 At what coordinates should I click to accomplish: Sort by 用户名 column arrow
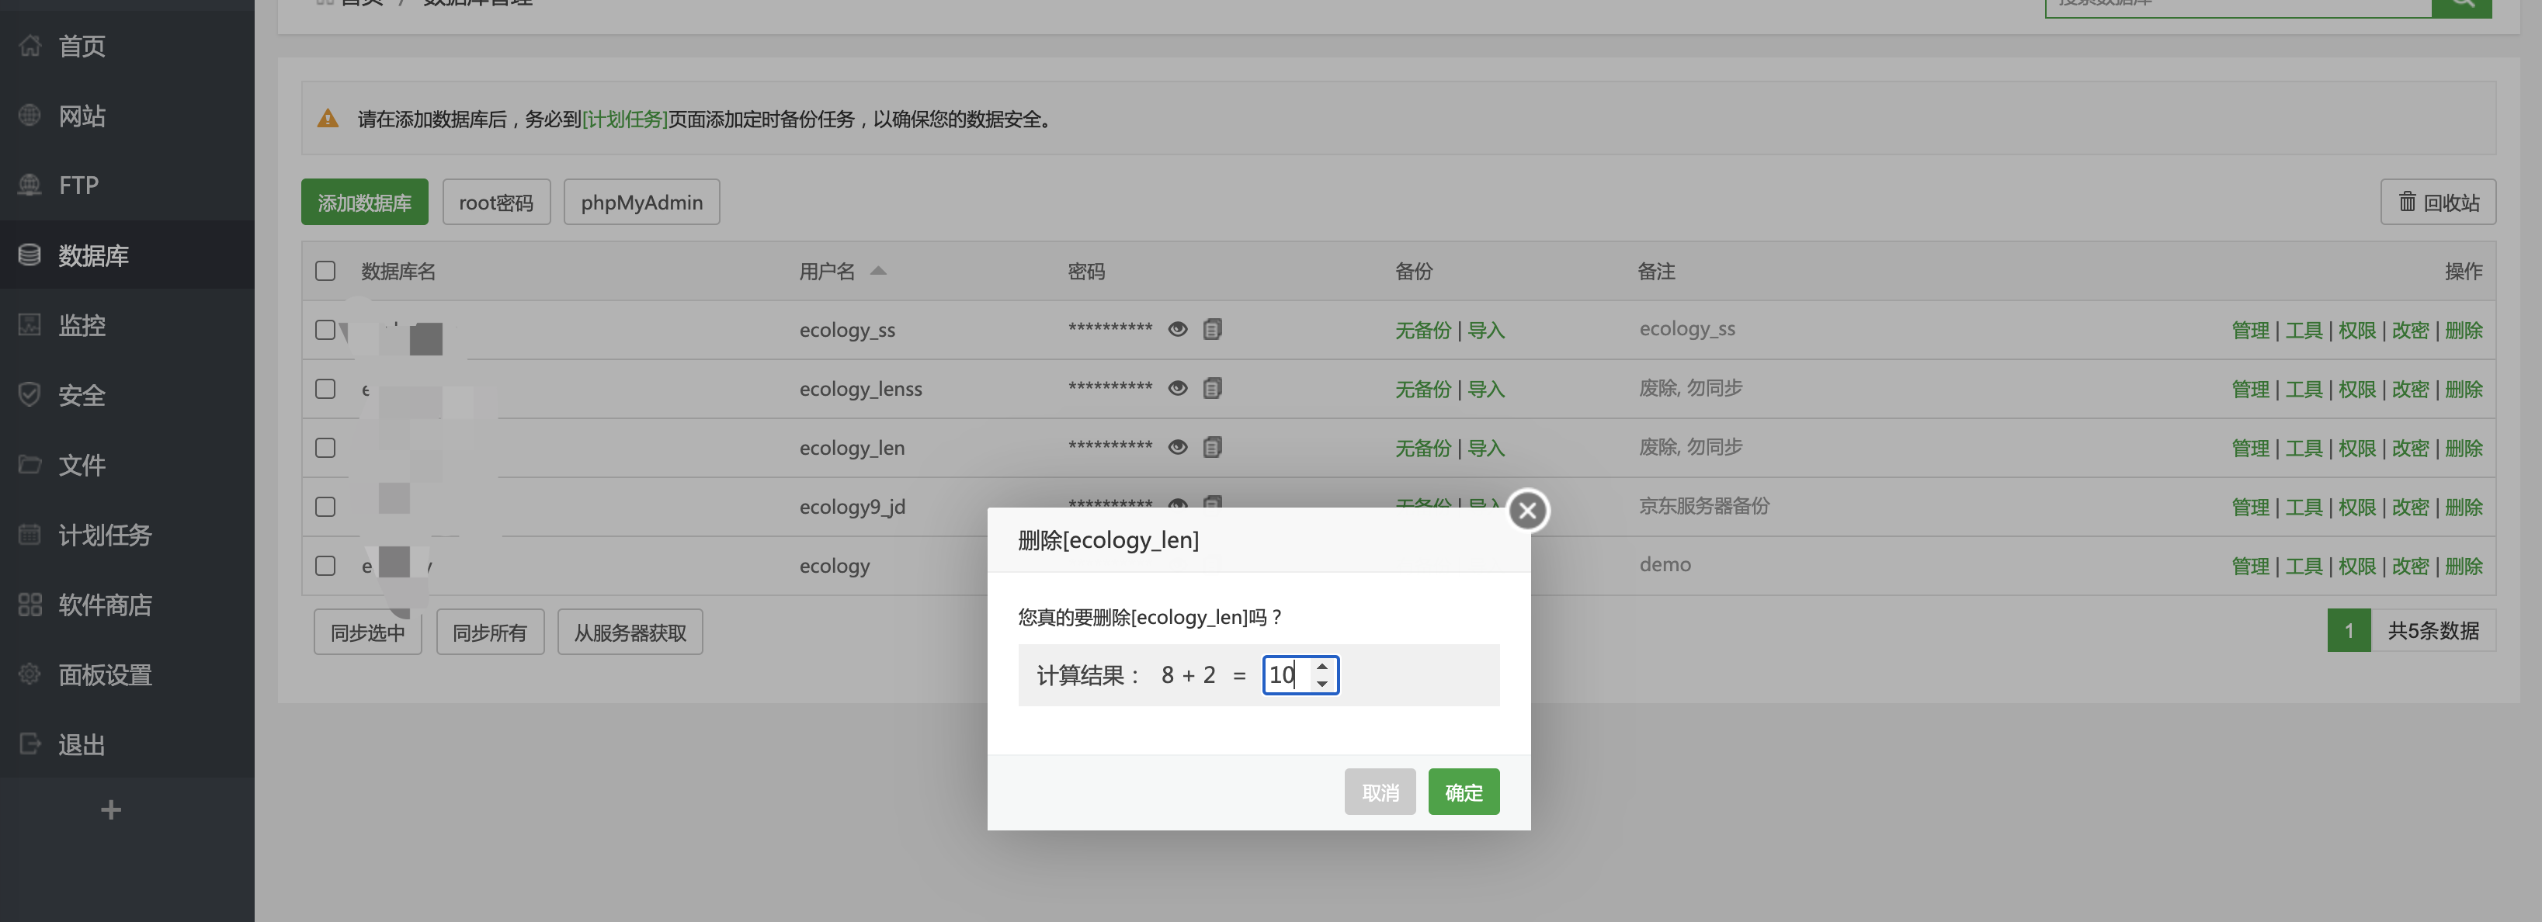[877, 270]
